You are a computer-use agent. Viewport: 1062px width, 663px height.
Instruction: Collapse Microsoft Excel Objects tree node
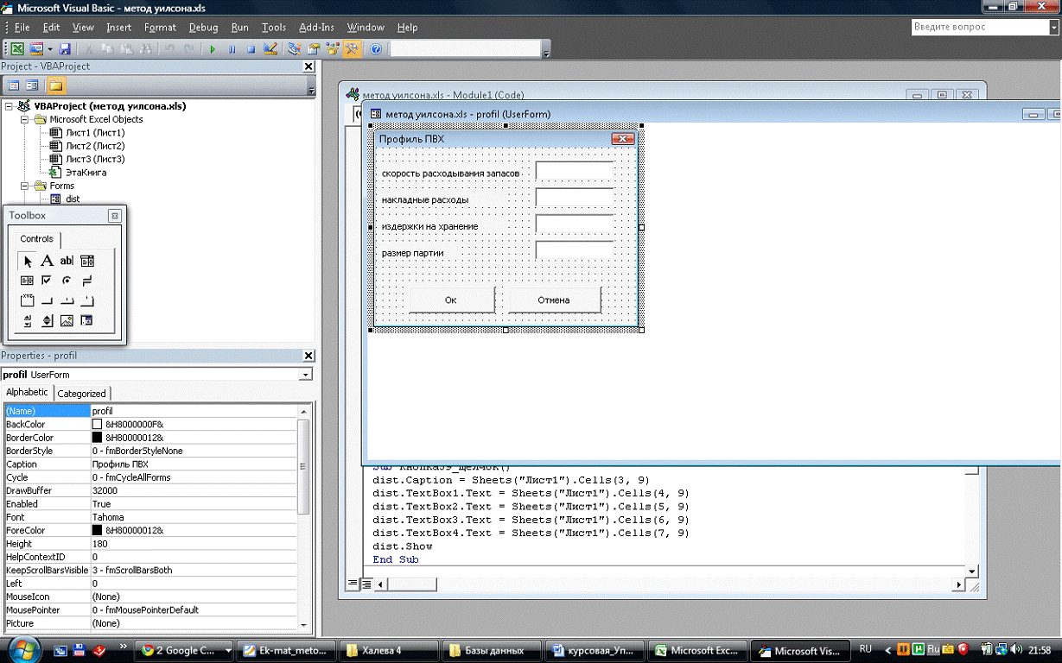point(26,120)
